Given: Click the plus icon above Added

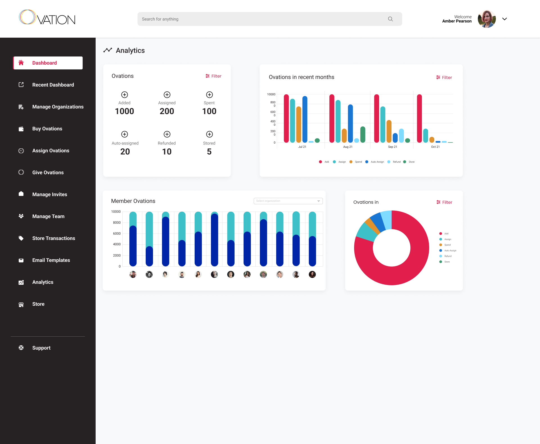Looking at the screenshot, I should pyautogui.click(x=125, y=95).
